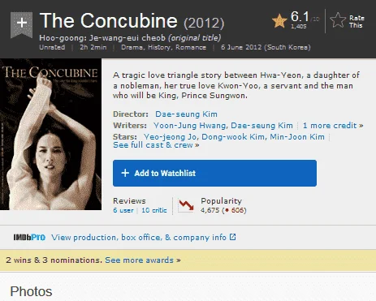Click the Rate This outline star
This screenshot has height=301, width=376.
[338, 20]
